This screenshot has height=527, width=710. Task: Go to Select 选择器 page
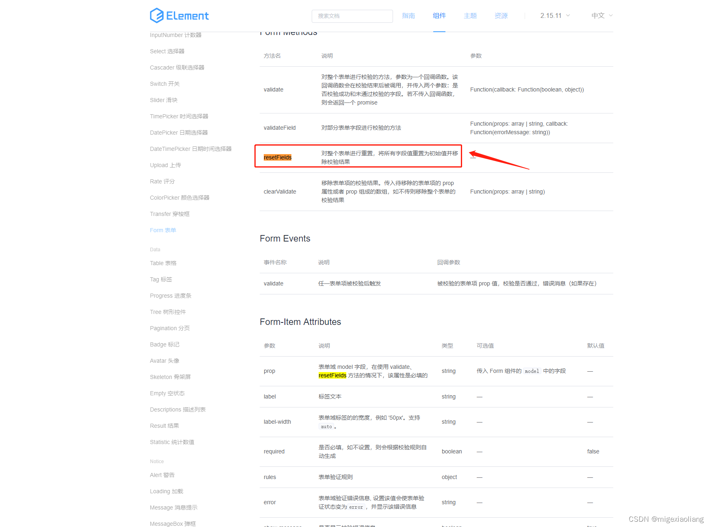(167, 51)
